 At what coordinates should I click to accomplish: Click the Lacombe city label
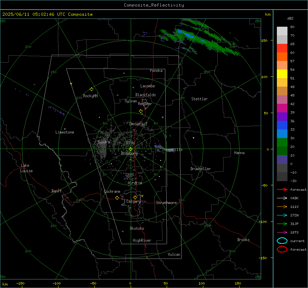point(147,86)
